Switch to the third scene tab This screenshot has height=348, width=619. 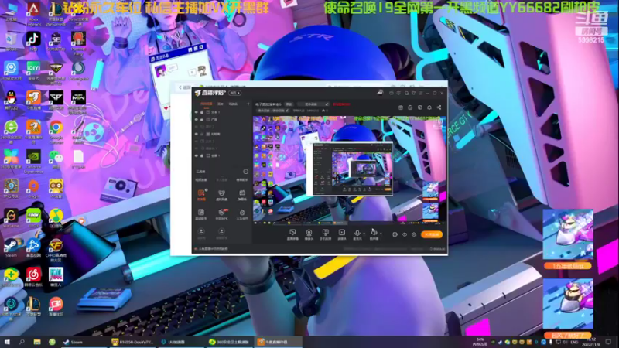pyautogui.click(x=234, y=104)
